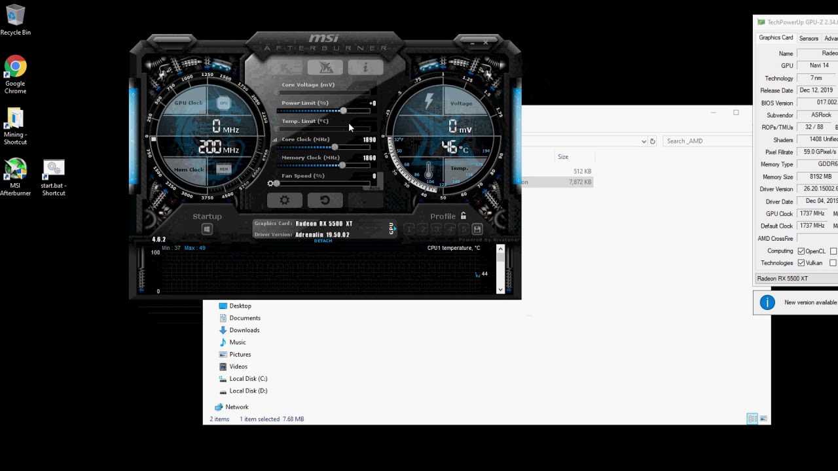Click the DETACH link in Afterburner

[x=323, y=241]
